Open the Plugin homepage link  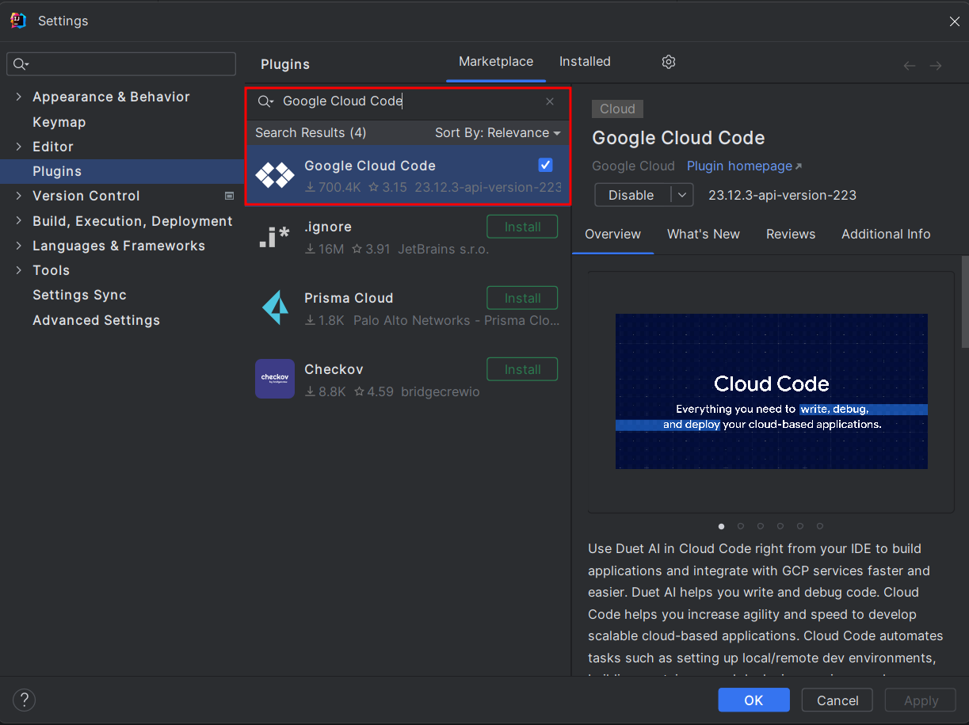click(x=744, y=166)
